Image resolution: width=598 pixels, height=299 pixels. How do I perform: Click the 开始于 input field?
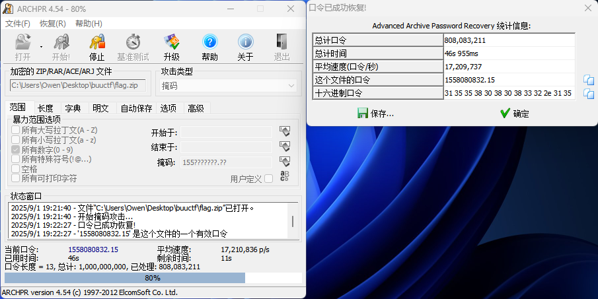pyautogui.click(x=226, y=133)
